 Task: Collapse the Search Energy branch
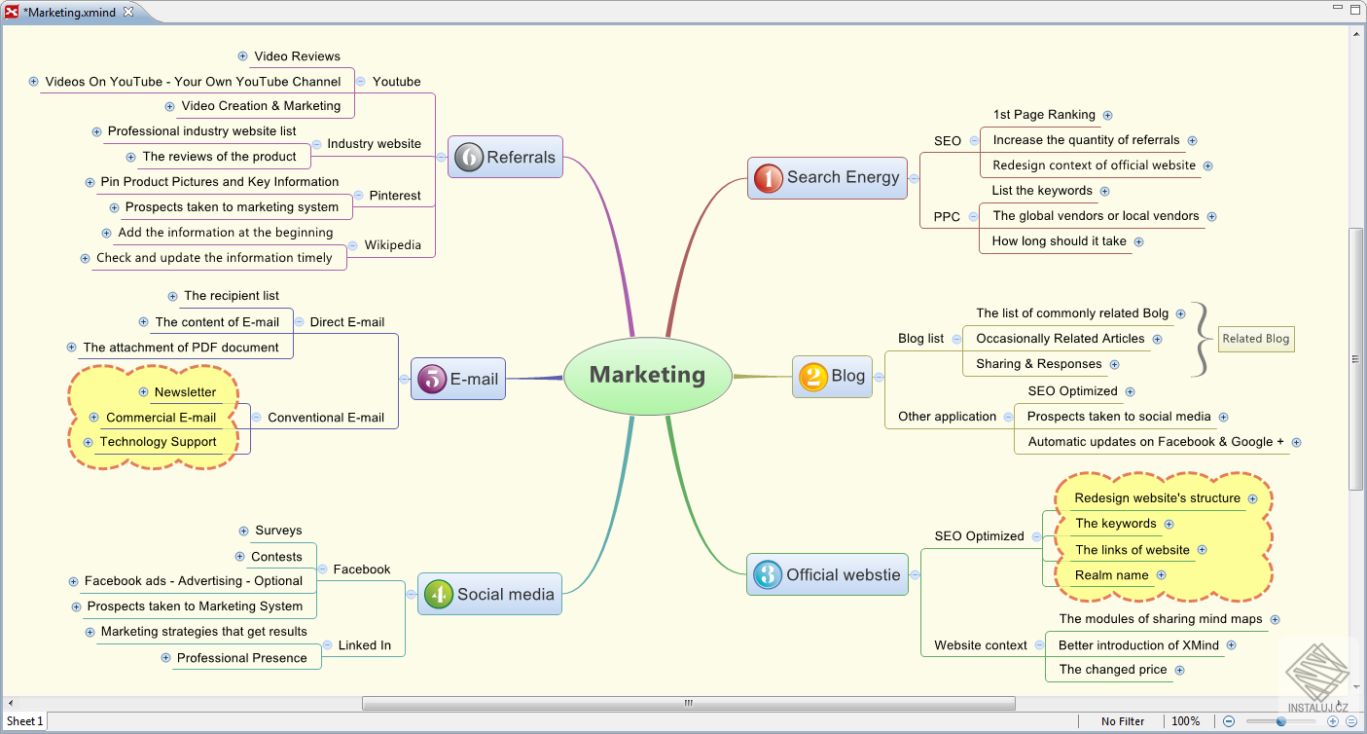click(913, 178)
